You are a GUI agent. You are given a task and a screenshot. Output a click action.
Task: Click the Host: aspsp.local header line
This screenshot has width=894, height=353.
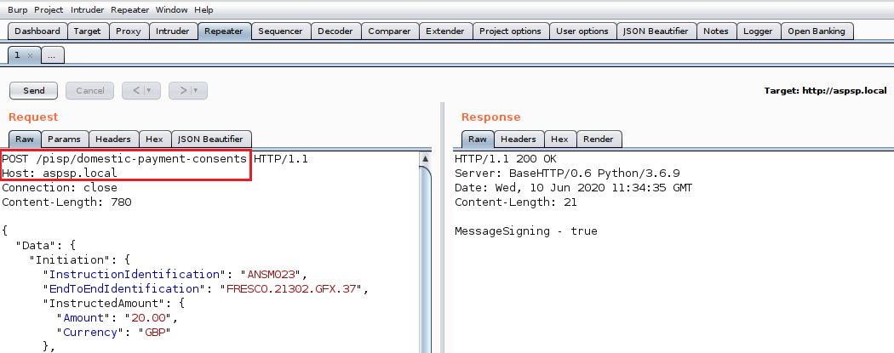point(60,173)
